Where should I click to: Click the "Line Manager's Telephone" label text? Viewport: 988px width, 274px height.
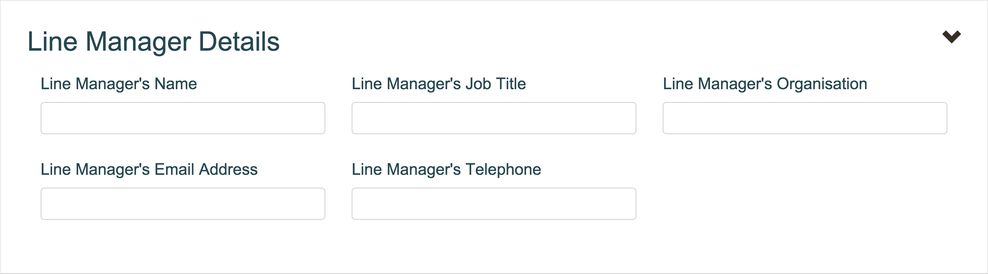coord(446,169)
